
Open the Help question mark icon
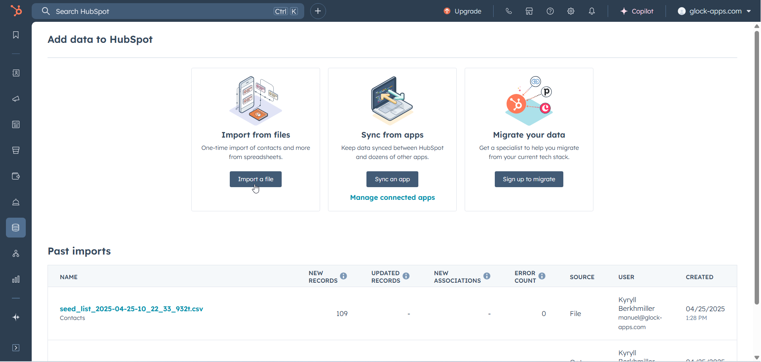click(x=550, y=11)
